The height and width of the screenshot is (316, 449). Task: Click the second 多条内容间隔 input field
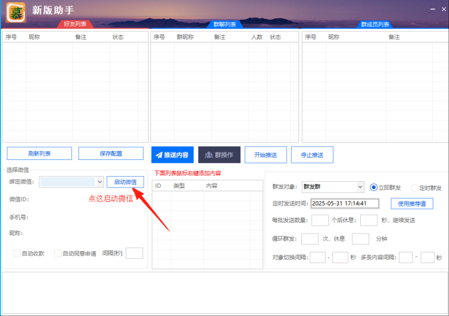pos(428,258)
